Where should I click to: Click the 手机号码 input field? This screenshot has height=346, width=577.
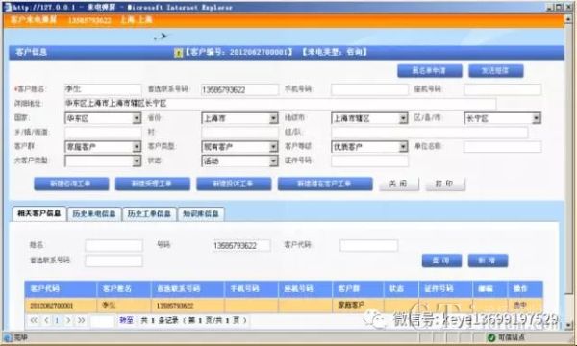(369, 89)
